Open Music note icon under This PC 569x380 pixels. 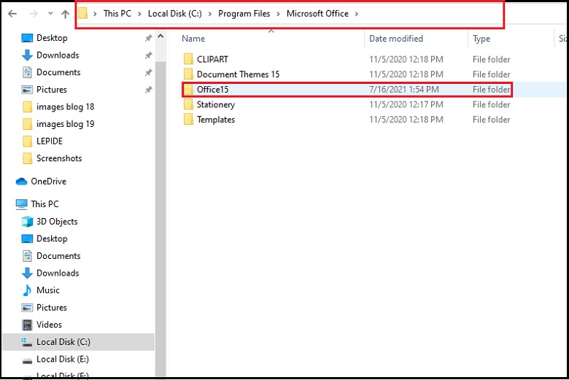click(27, 290)
